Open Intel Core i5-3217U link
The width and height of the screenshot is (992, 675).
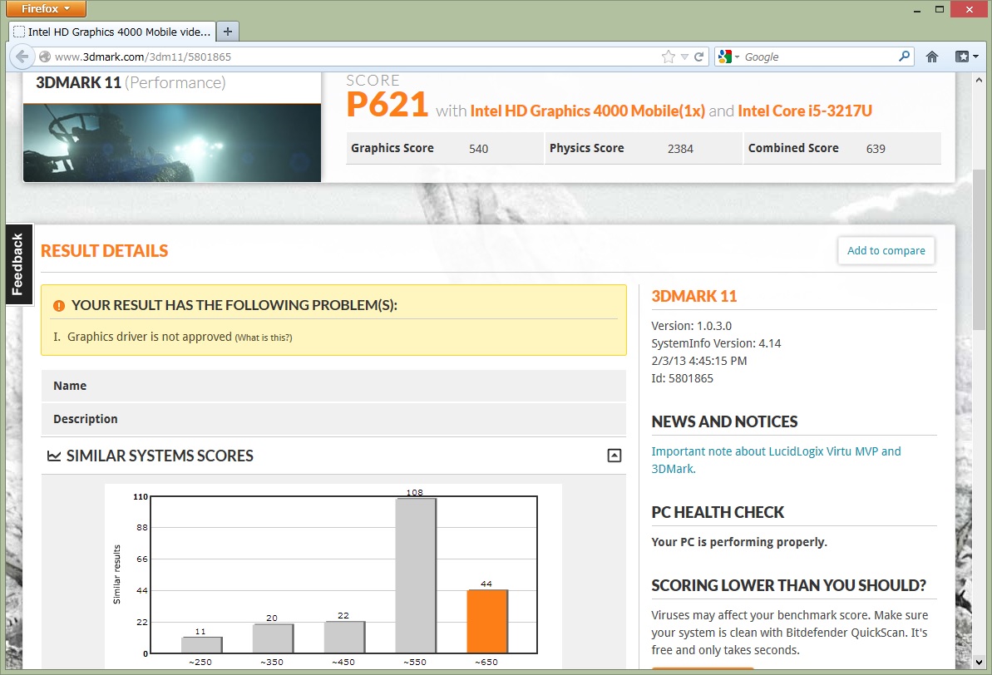[x=805, y=111]
